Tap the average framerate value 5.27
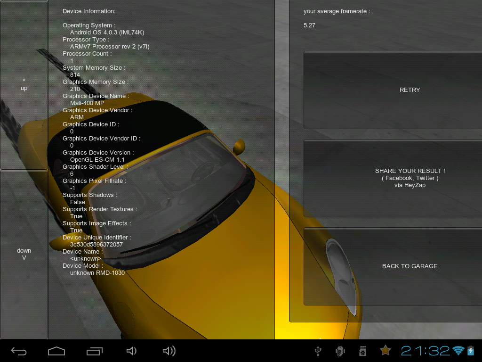 [309, 25]
